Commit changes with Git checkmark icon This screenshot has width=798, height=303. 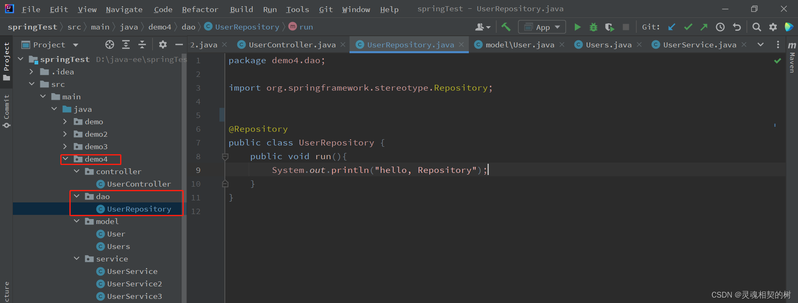688,27
